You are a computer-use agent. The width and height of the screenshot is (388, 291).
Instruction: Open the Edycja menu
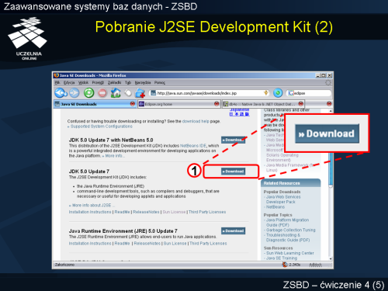pyautogui.click(x=69, y=82)
